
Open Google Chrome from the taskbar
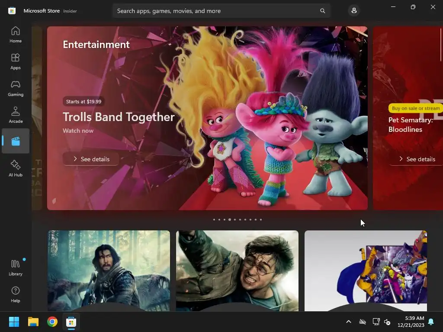click(x=52, y=322)
